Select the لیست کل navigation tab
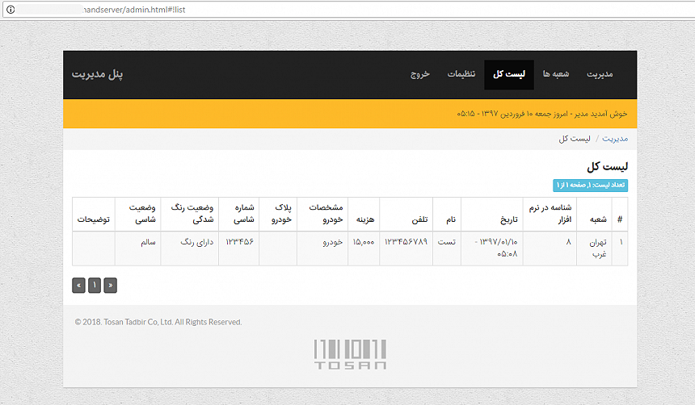Screen dimensions: 695x405 pos(509,74)
